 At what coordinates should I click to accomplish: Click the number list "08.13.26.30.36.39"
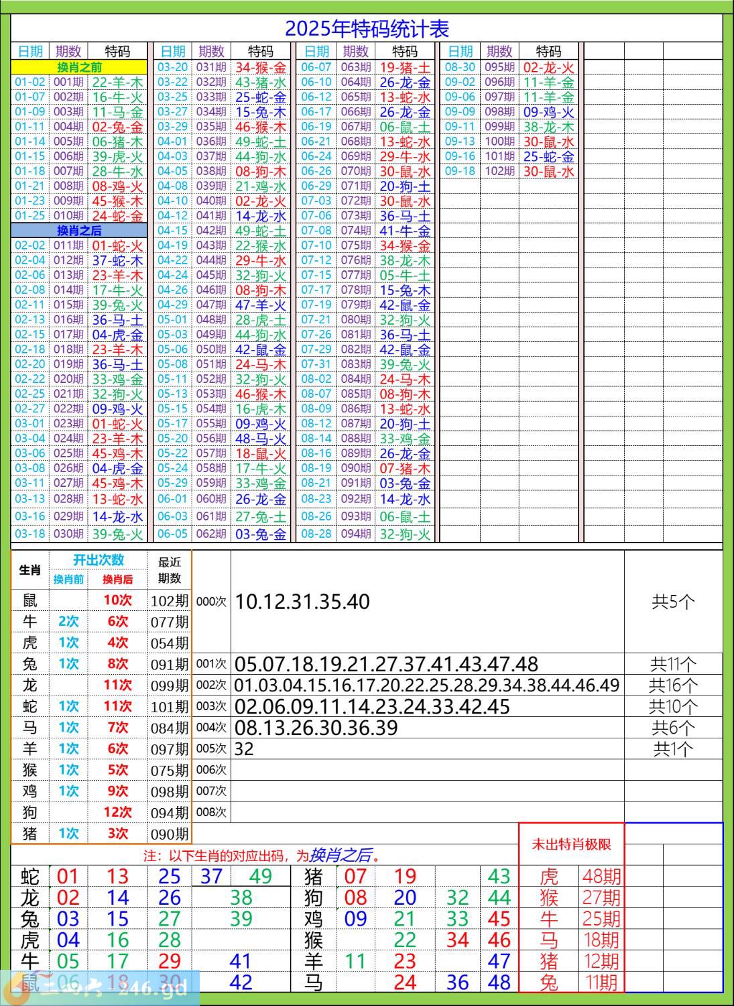316,728
